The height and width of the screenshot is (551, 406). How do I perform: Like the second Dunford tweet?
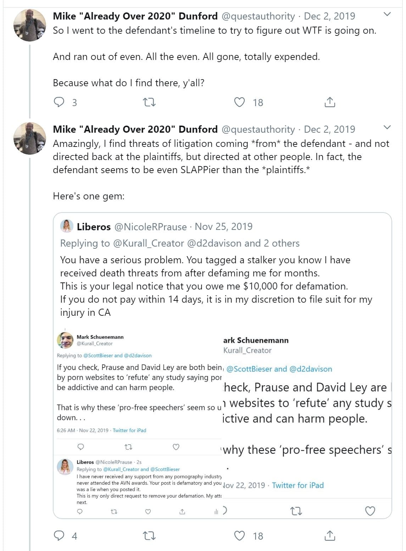(x=240, y=536)
